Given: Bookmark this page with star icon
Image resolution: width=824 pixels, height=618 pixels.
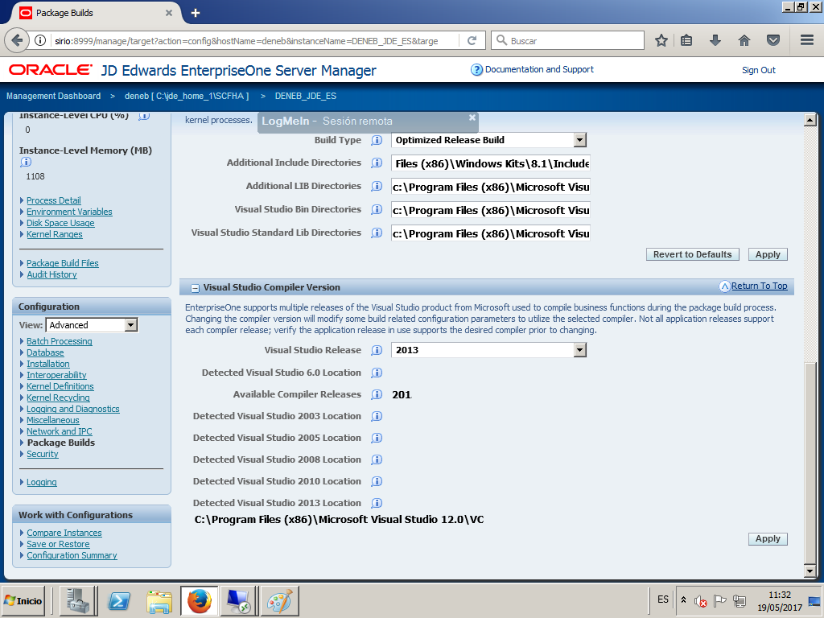Looking at the screenshot, I should (661, 40).
